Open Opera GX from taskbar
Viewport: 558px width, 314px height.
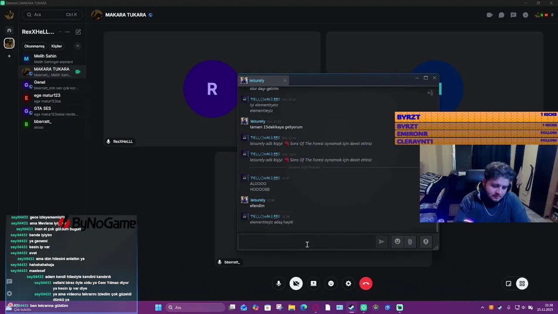coord(316,307)
